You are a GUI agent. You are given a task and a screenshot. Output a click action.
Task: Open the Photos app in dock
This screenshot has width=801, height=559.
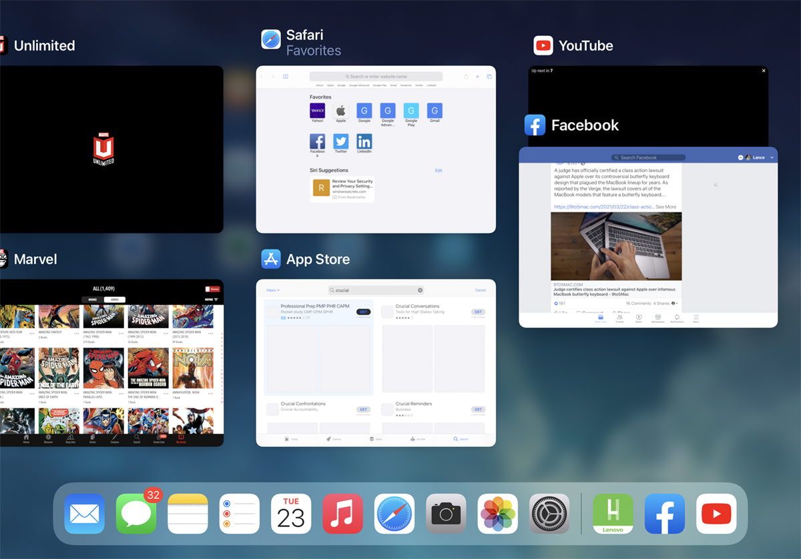(498, 514)
